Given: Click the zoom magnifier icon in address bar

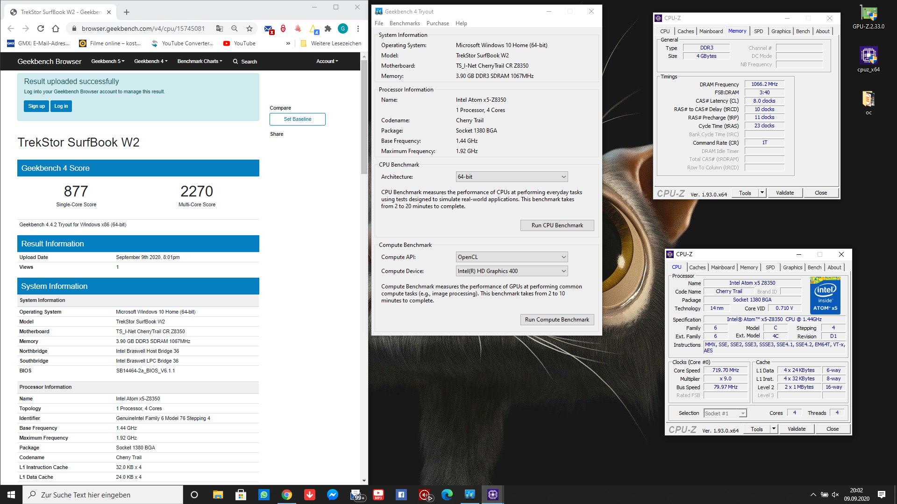Looking at the screenshot, I should [235, 28].
